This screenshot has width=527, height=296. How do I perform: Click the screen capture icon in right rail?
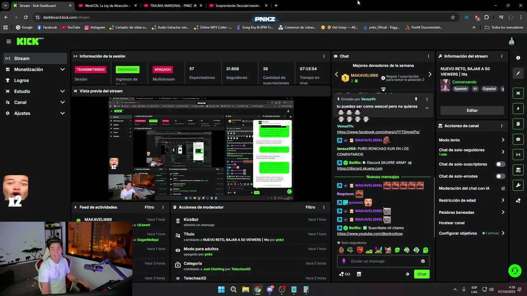(x=518, y=93)
